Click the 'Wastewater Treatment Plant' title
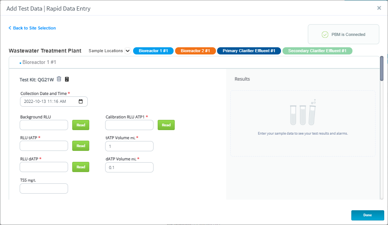The width and height of the screenshot is (388, 225). 45,51
